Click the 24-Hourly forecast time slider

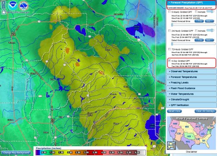[193, 44]
